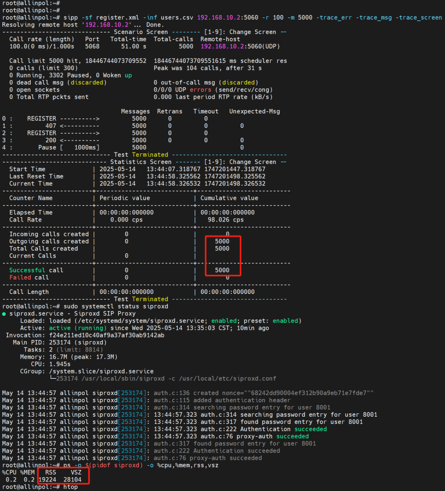445x491 pixels.
Task: Select the 'Total Calls created' label
Action: click(x=44, y=249)
